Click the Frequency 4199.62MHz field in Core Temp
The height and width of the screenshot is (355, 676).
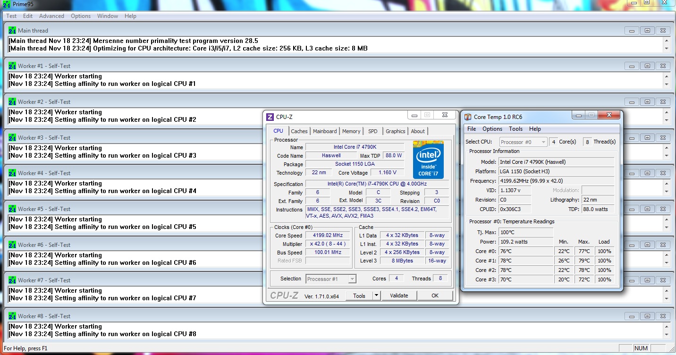point(556,181)
